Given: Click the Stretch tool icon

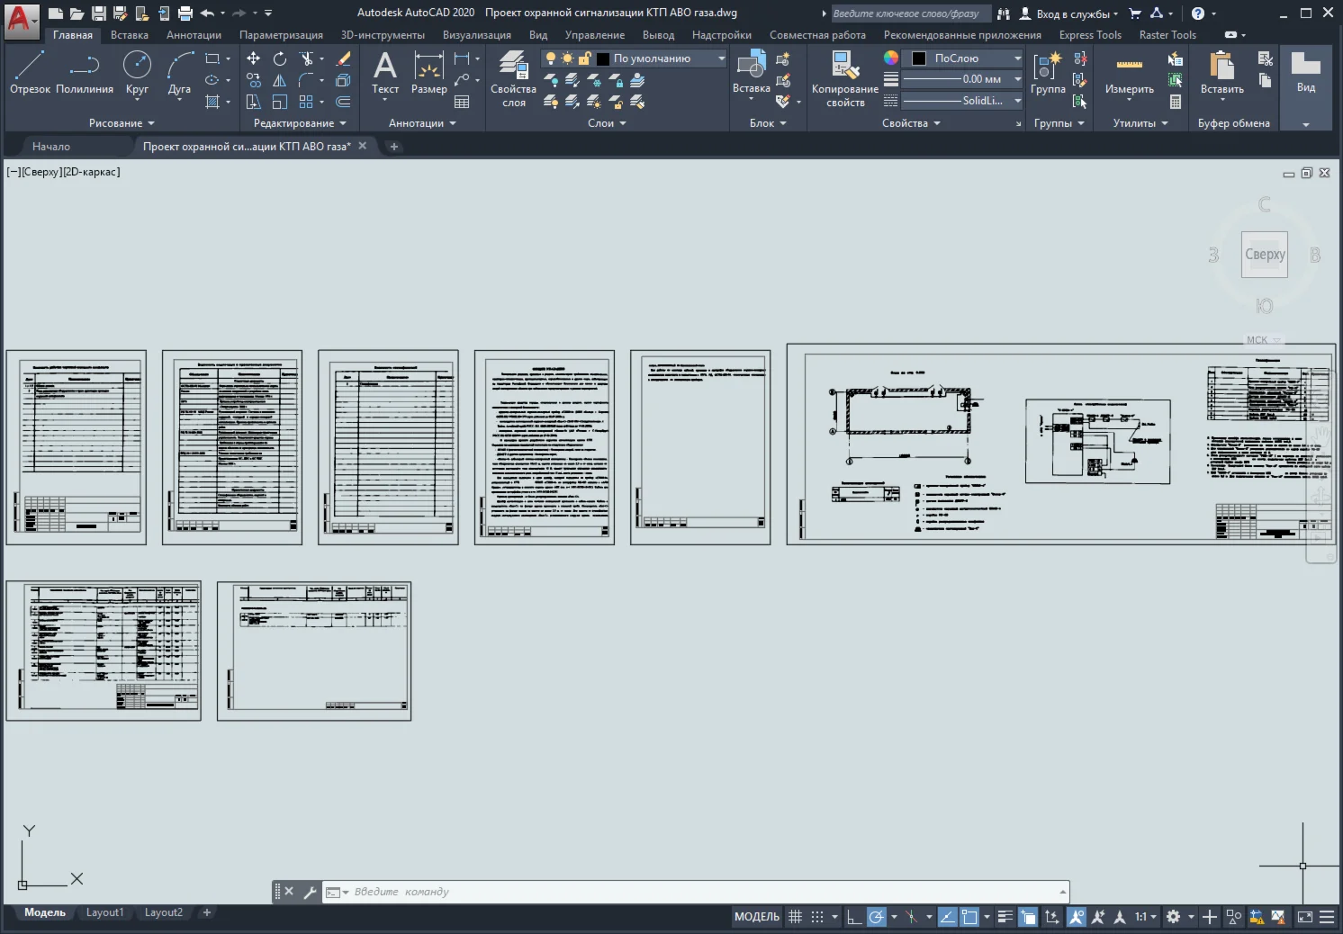Looking at the screenshot, I should [x=254, y=102].
